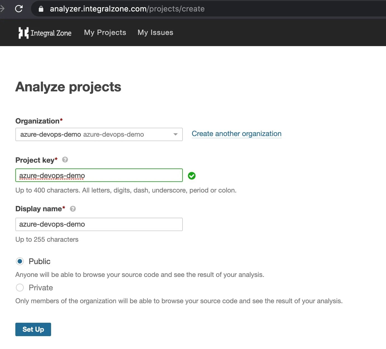Click the browser address bar URL

(x=127, y=9)
